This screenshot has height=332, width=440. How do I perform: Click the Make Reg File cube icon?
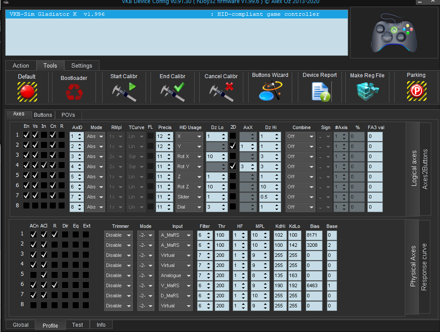[x=367, y=91]
